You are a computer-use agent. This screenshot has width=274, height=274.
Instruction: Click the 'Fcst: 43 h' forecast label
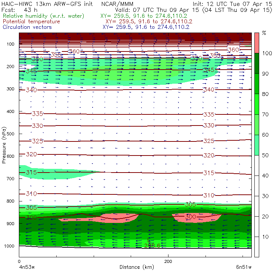19,10
